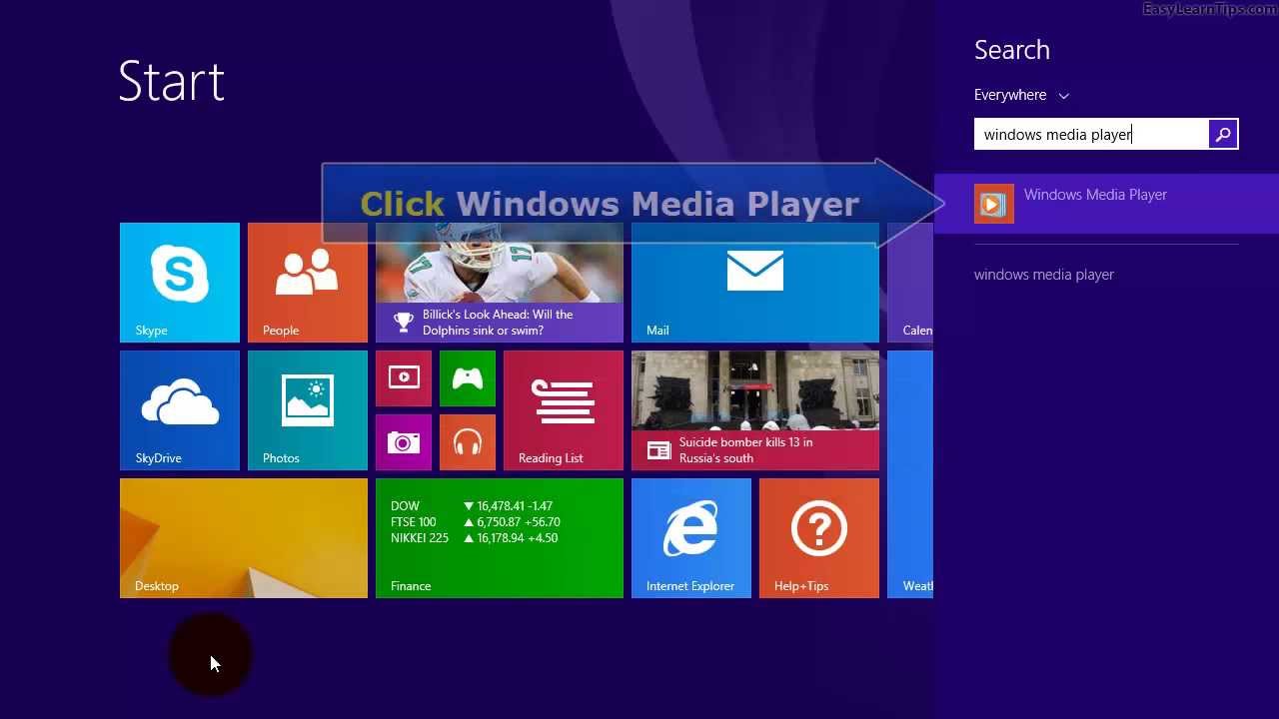Open the People tile
Image resolution: width=1279 pixels, height=719 pixels.
[308, 283]
